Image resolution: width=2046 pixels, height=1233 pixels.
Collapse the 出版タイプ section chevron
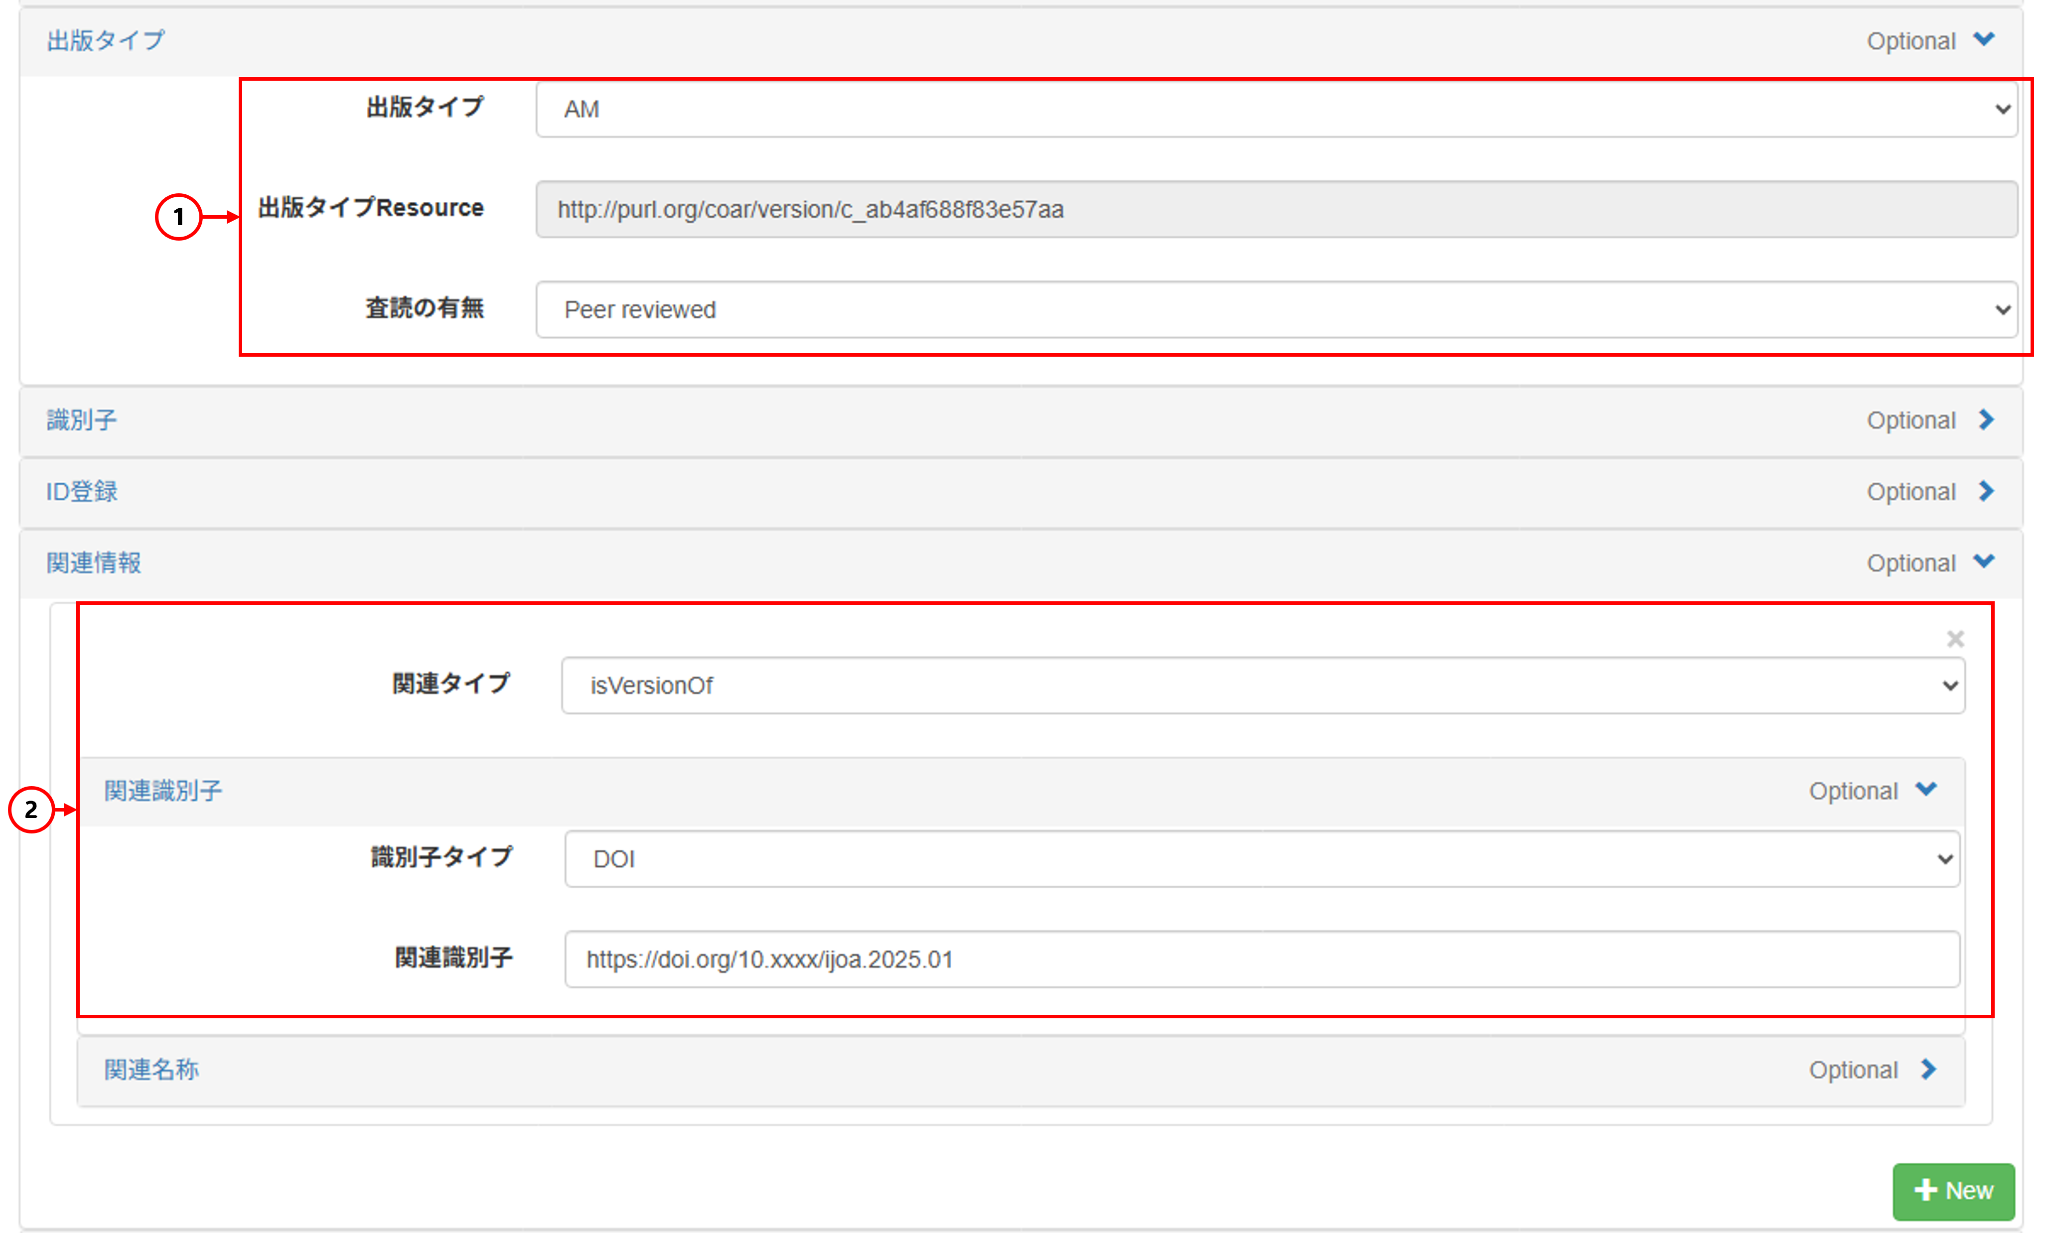tap(1984, 40)
